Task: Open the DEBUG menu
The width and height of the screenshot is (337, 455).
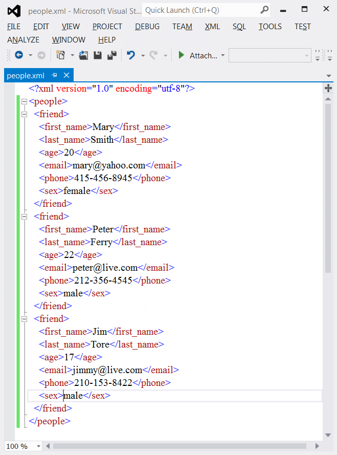Action: click(x=147, y=27)
